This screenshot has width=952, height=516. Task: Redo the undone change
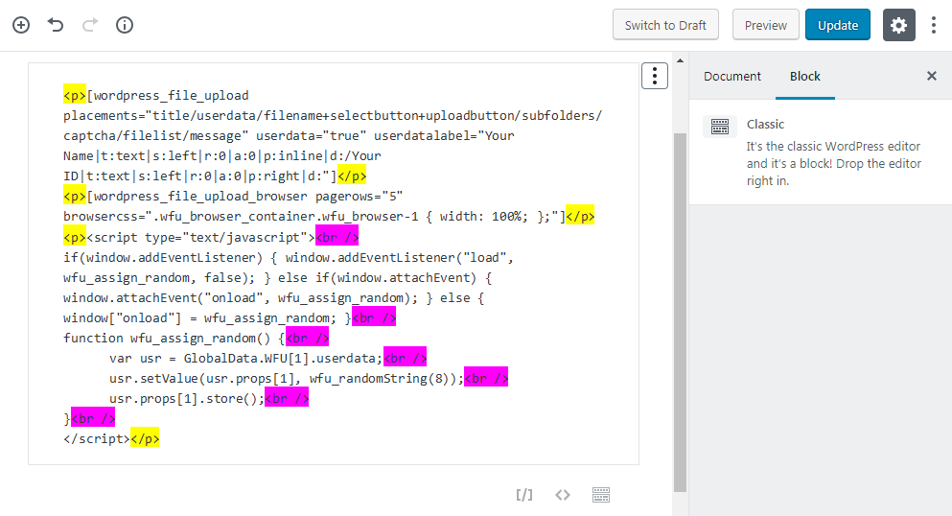click(90, 25)
